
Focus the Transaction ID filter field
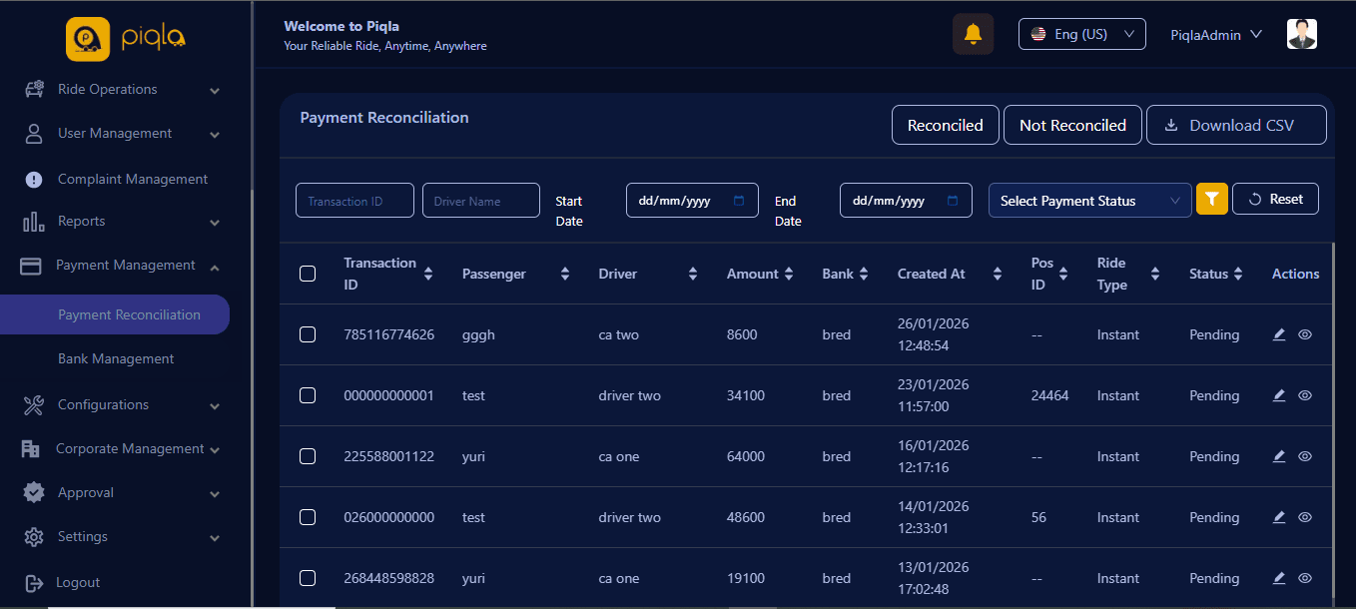coord(354,200)
